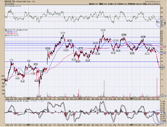
Task: Click the 8.53 last-price axis tag
Action: coord(163,67)
